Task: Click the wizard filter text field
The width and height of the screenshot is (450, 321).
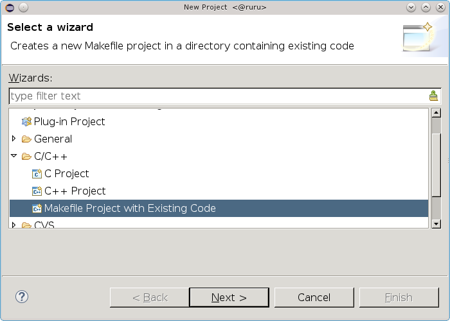Action: coord(217,96)
